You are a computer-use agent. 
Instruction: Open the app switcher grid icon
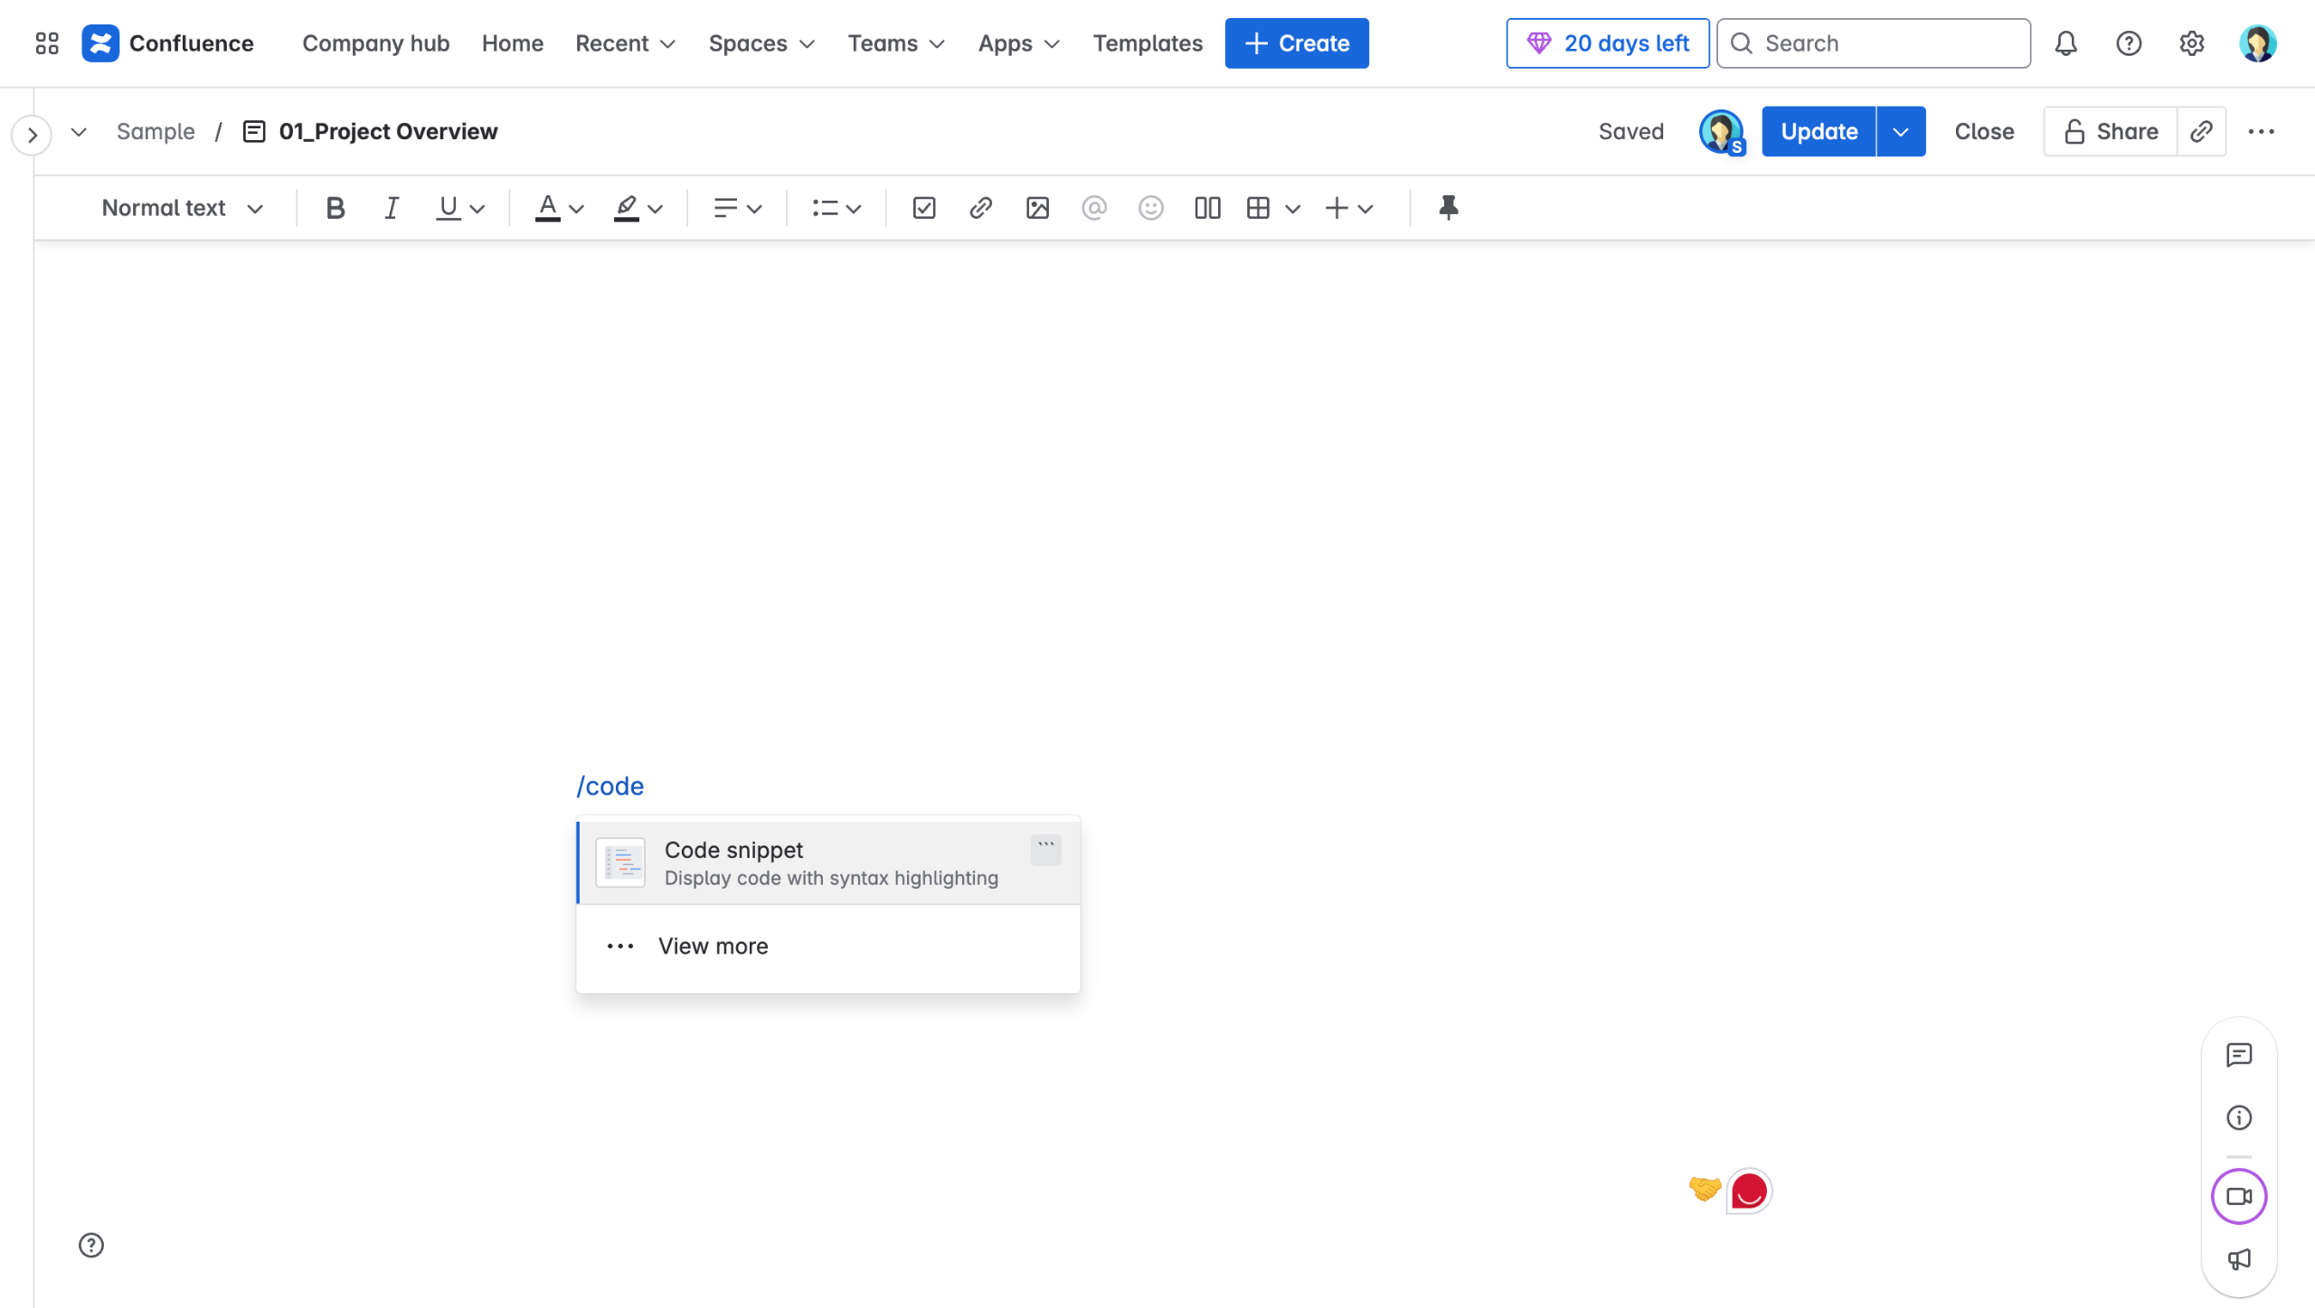47,43
